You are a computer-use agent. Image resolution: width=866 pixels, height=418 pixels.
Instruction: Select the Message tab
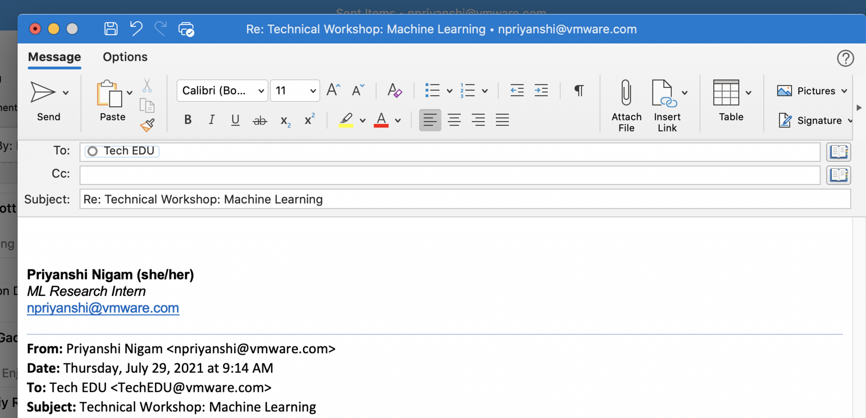(54, 57)
